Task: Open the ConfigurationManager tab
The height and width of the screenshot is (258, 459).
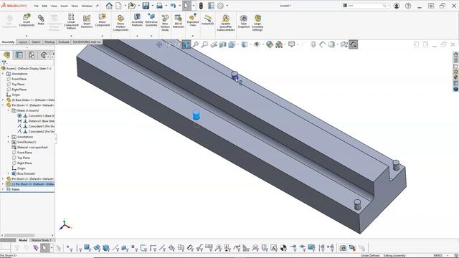Action: [x=32, y=54]
